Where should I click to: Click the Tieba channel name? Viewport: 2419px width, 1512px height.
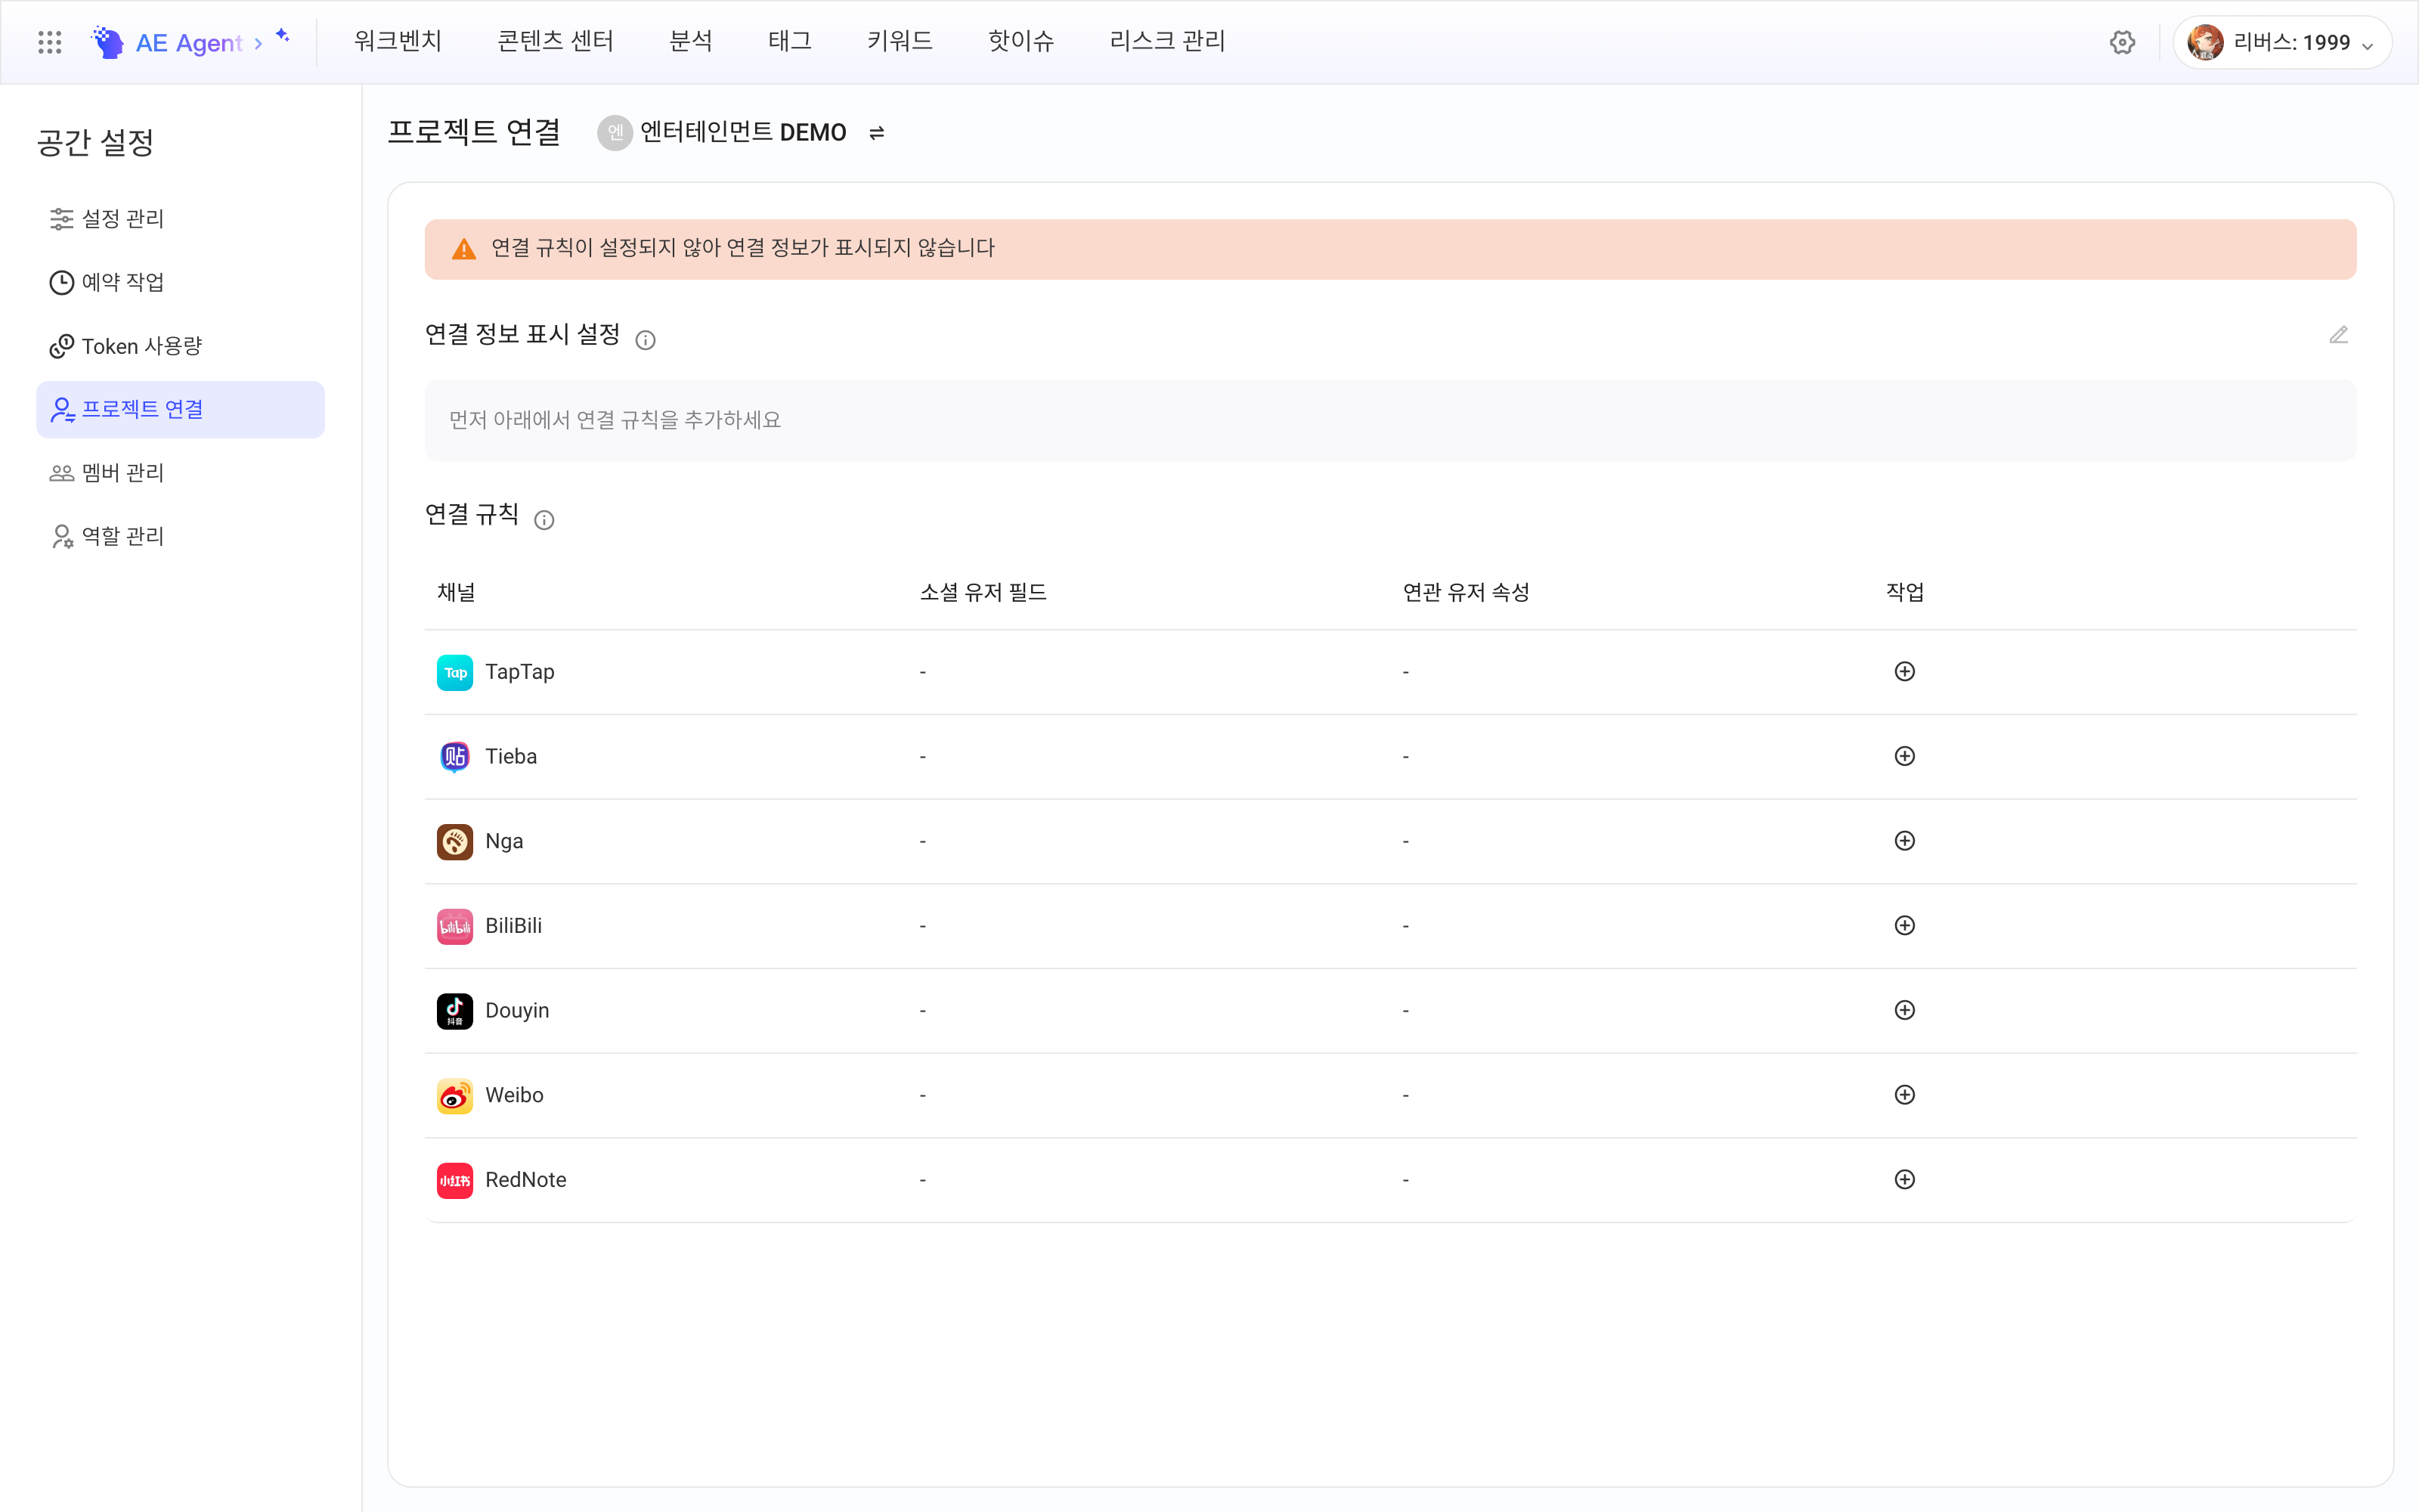(x=511, y=757)
